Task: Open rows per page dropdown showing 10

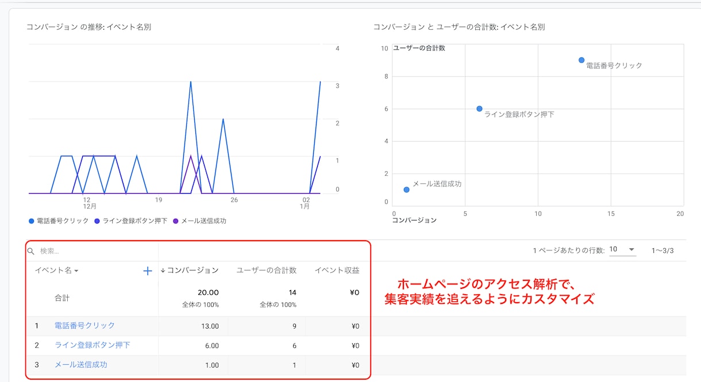Action: click(622, 250)
